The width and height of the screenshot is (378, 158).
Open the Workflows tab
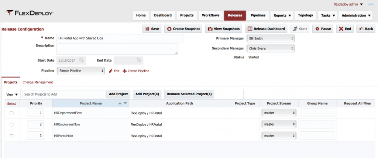pos(211,16)
